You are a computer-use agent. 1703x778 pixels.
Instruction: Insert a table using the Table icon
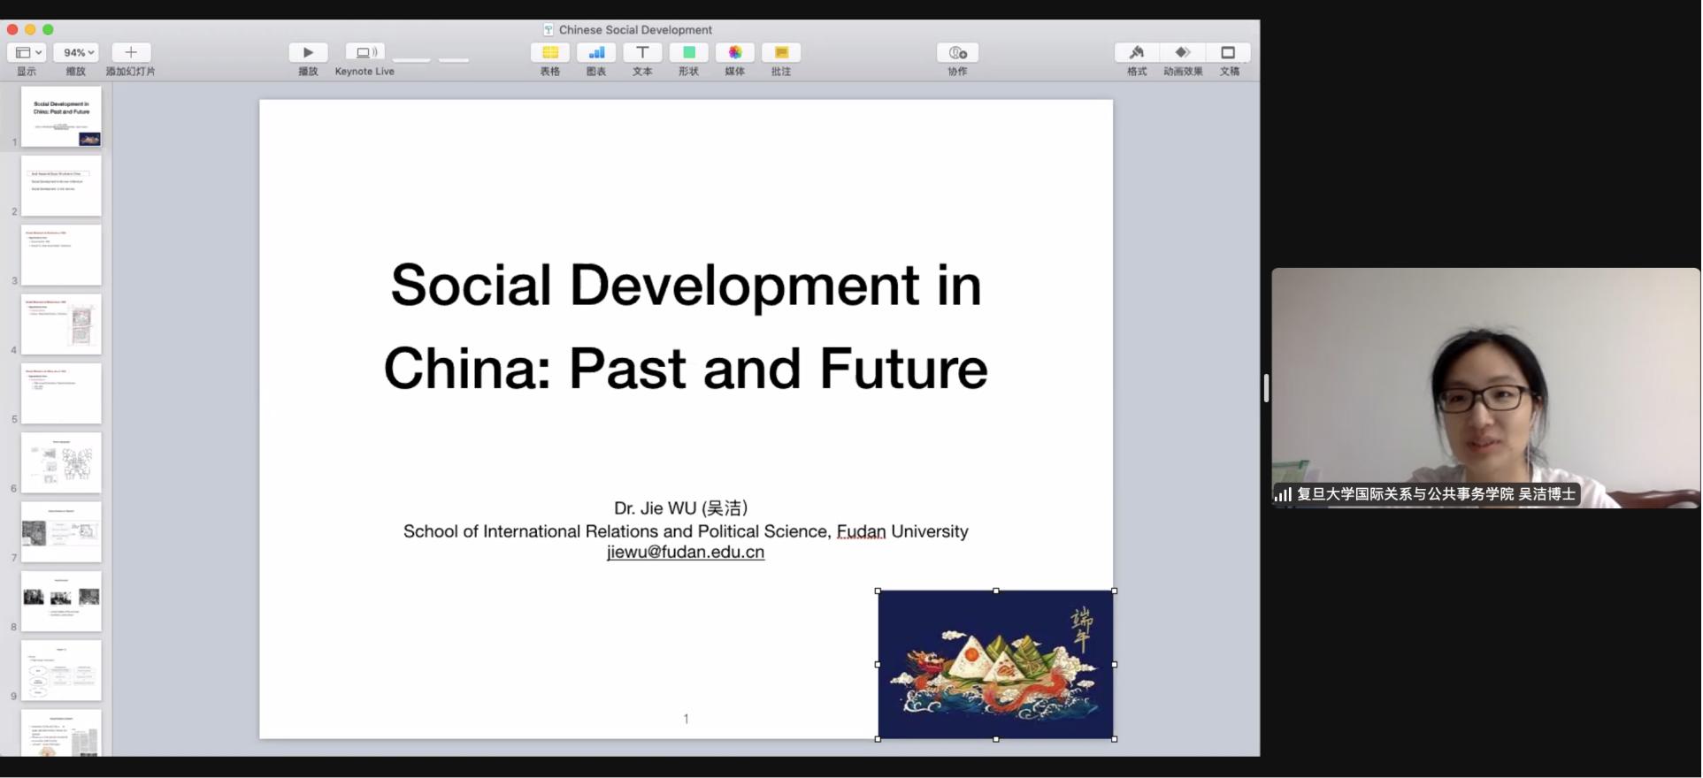(549, 53)
